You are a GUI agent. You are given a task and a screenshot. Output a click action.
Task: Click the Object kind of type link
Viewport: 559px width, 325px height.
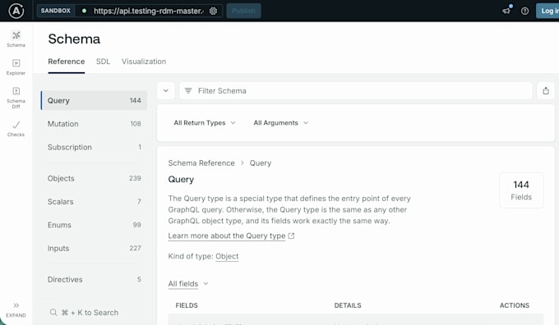[227, 256]
